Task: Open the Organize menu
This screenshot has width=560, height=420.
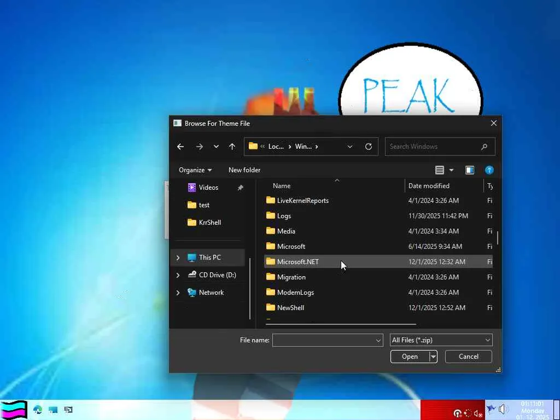Action: pyautogui.click(x=195, y=170)
